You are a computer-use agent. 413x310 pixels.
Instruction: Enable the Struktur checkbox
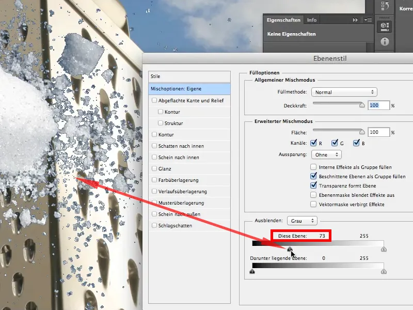(x=161, y=123)
